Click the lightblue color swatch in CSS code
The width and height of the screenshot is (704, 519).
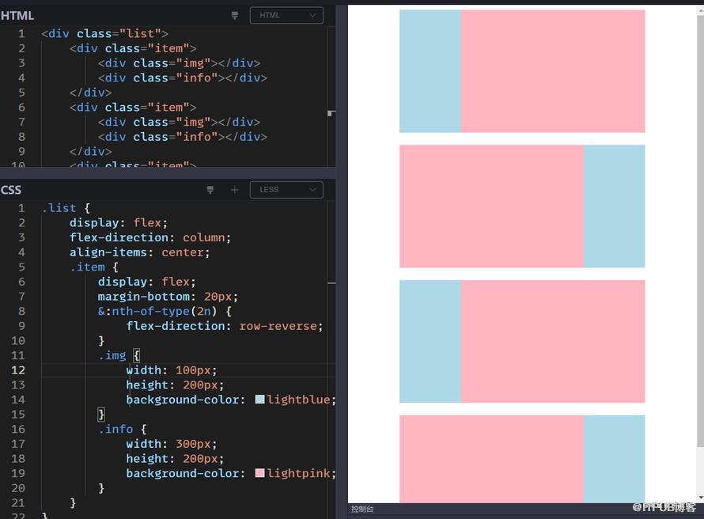pos(259,399)
